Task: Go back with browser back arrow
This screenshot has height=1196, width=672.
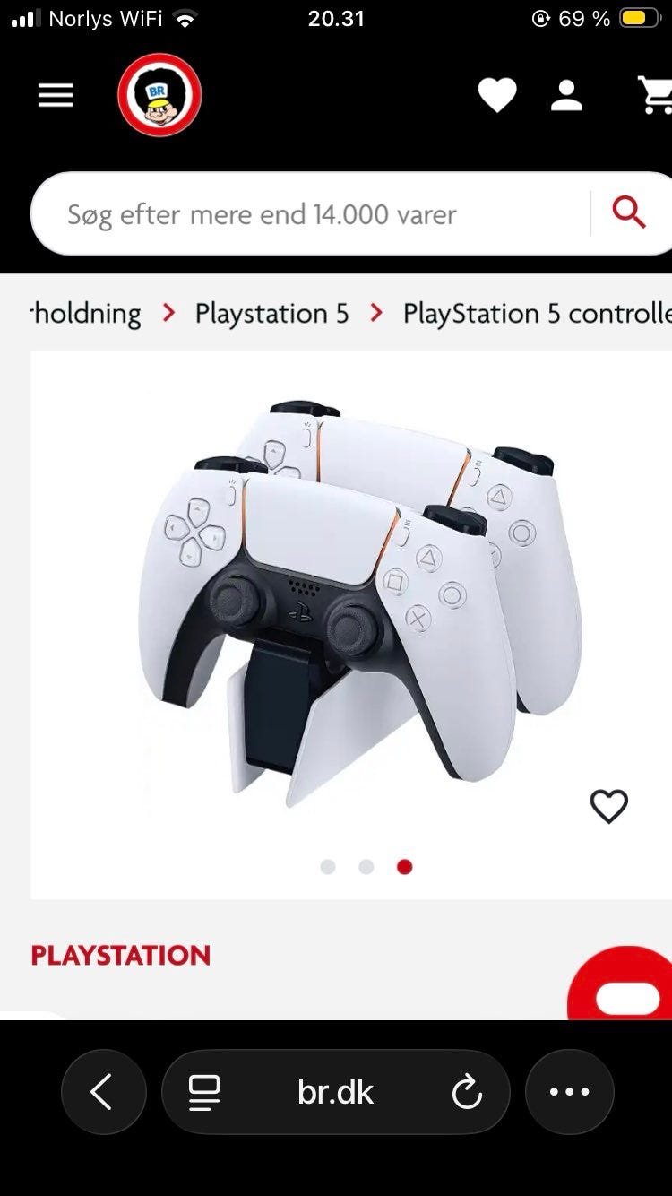Action: [103, 1092]
